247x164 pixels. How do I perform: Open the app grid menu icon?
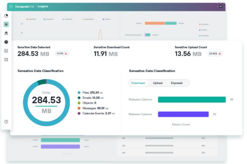click(x=11, y=6)
